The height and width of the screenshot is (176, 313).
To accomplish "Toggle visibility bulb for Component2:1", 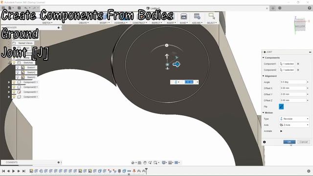I will pos(14,87).
